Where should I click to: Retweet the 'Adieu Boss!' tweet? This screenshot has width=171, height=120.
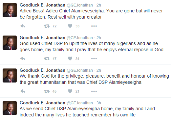point(47,26)
